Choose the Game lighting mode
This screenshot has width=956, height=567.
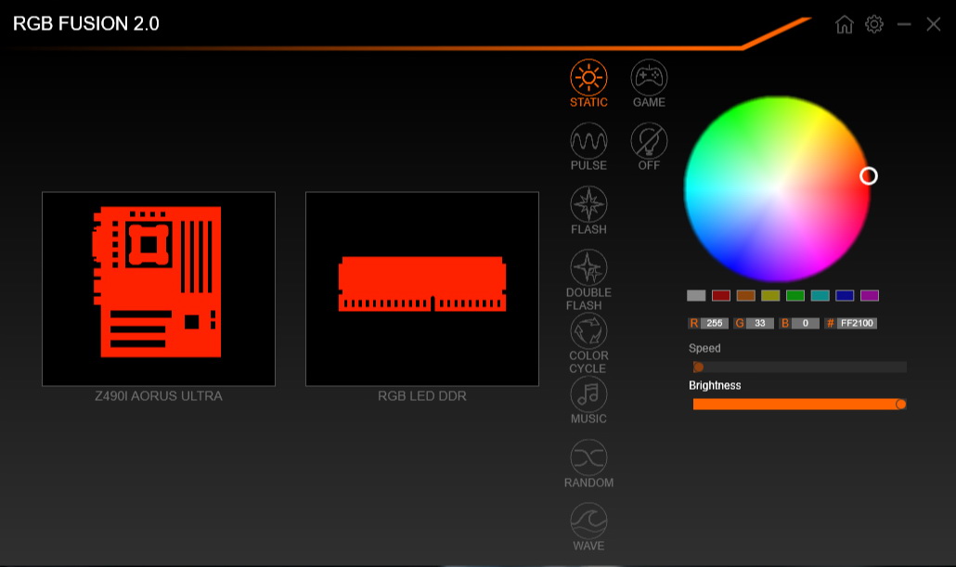pyautogui.click(x=649, y=78)
